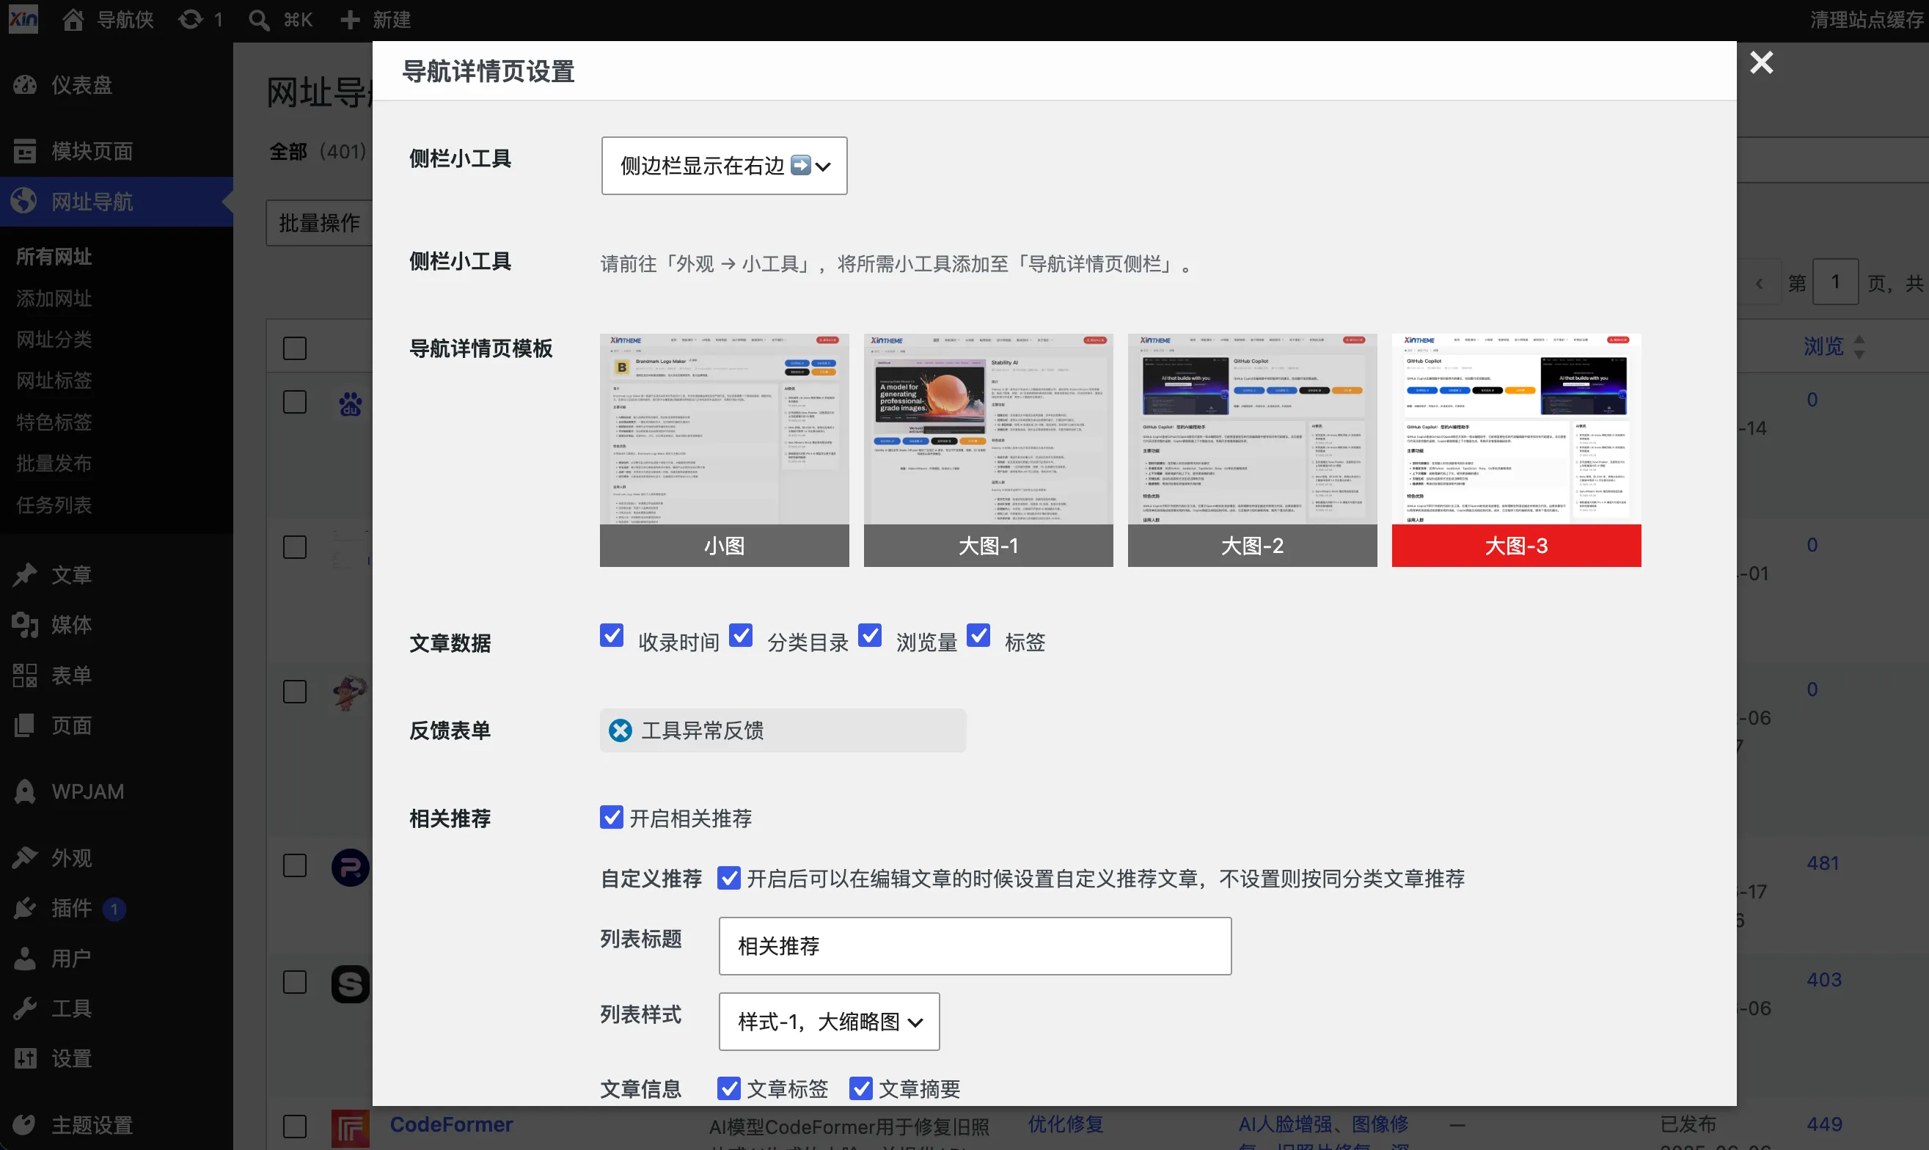Viewport: 1929px width, 1150px height.
Task: Click the page number input field
Action: pos(1834,282)
